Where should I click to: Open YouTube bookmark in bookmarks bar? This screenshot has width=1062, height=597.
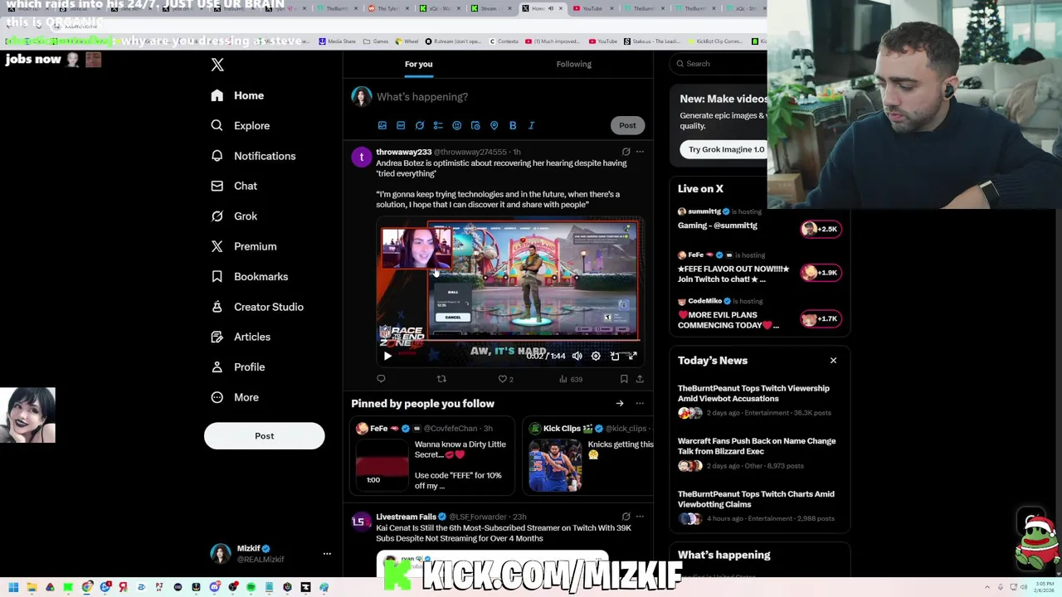coord(603,41)
